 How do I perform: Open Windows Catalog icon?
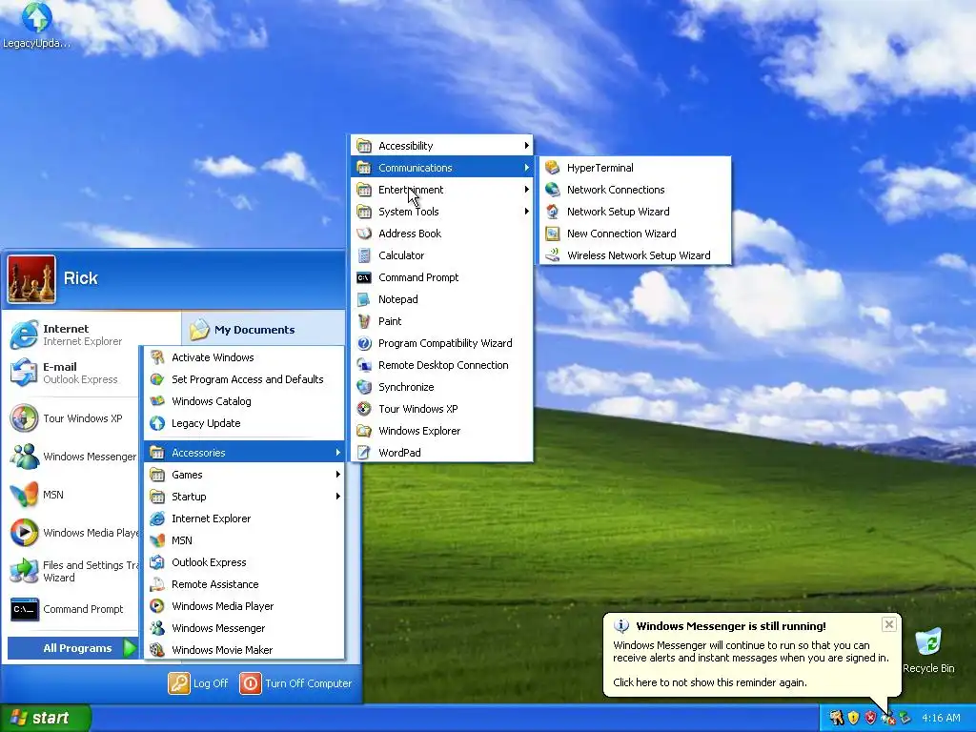157,401
